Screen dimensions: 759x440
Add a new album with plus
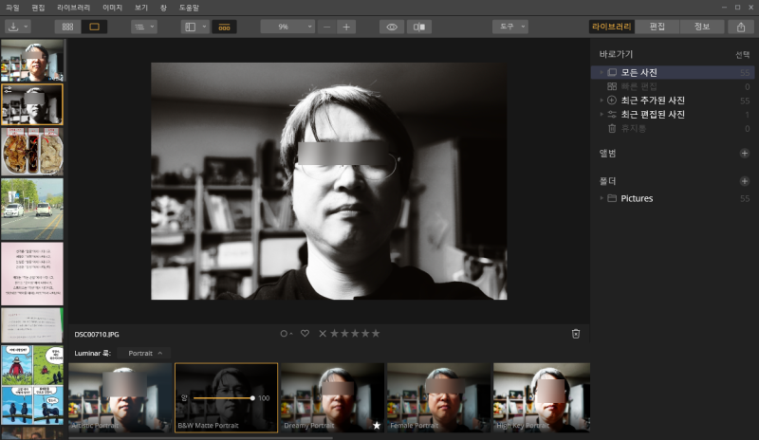(745, 154)
